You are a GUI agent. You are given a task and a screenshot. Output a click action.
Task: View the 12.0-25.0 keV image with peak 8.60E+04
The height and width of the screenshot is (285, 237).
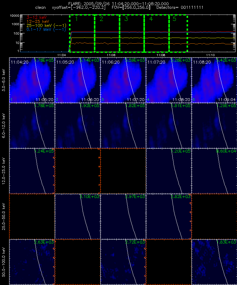(x=214, y=171)
